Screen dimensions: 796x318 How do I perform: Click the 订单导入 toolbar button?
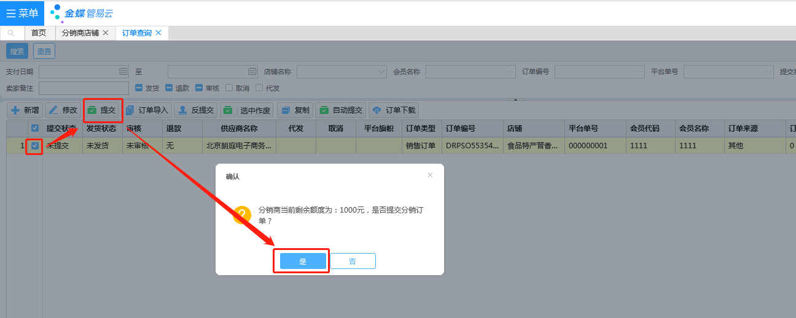pos(146,110)
